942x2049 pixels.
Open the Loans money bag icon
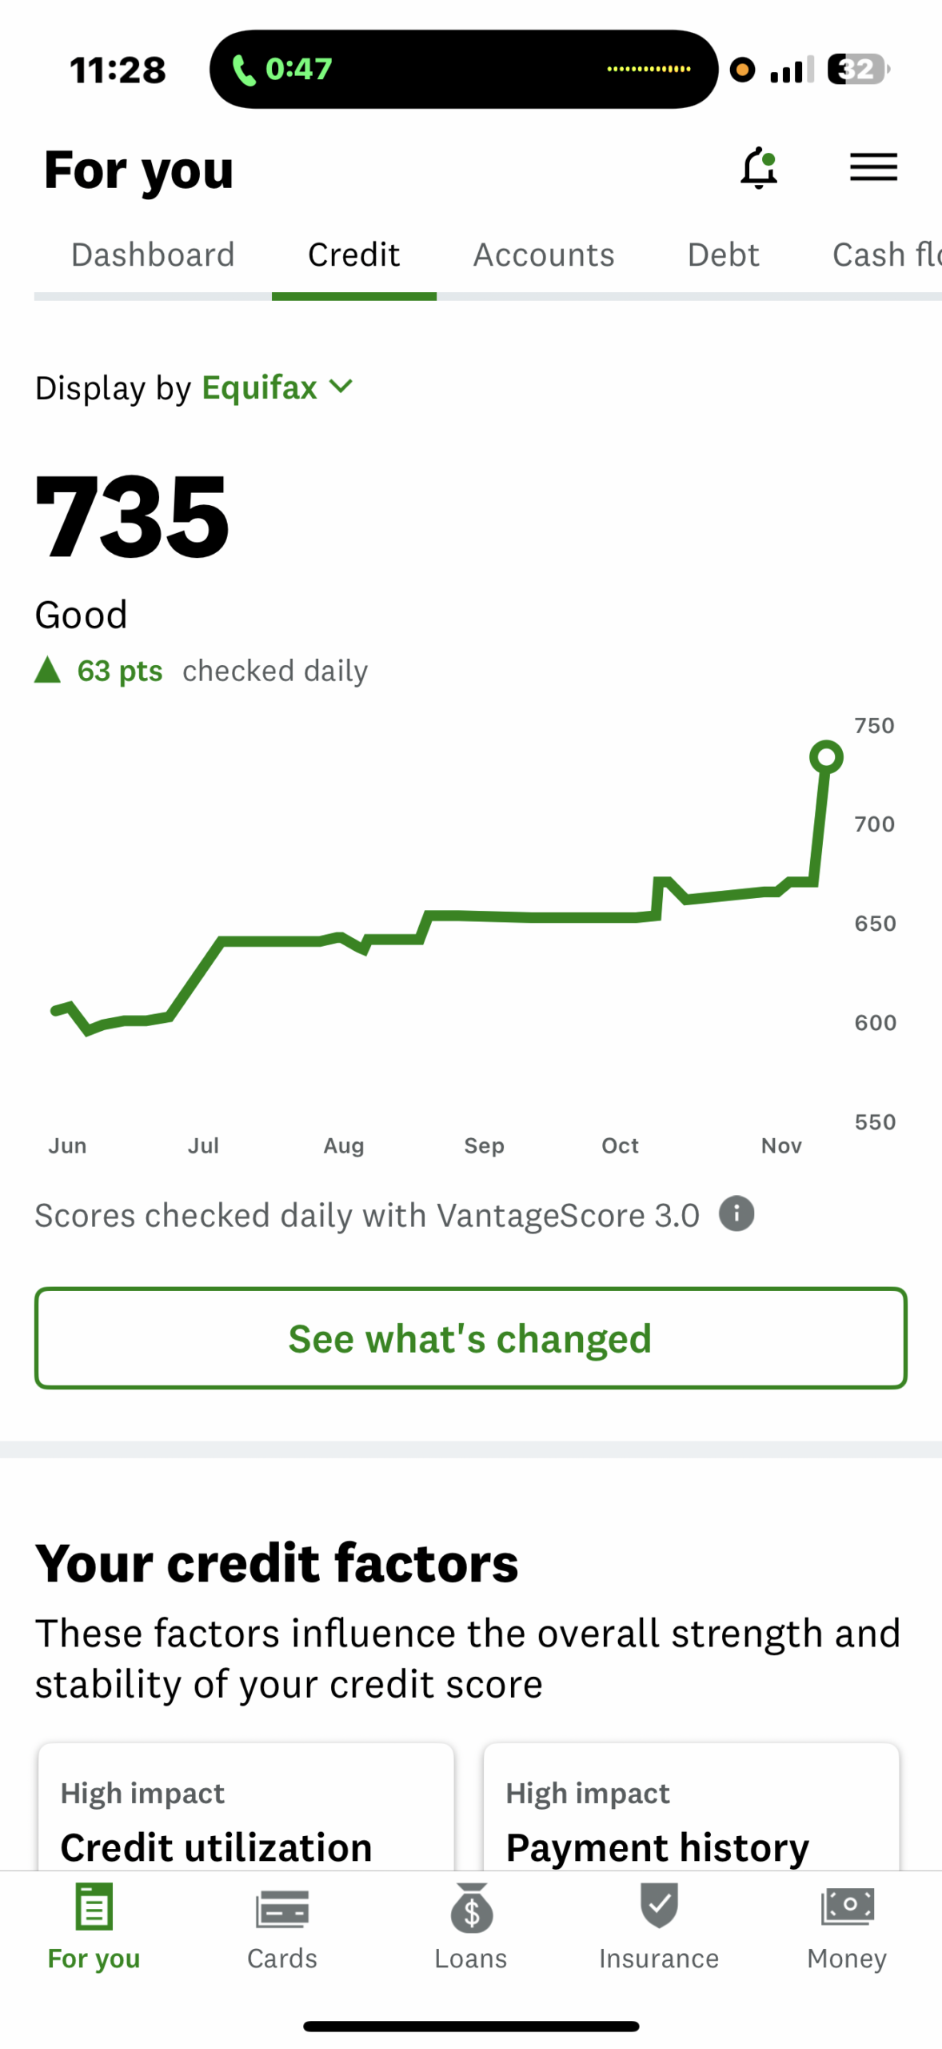coord(472,1907)
